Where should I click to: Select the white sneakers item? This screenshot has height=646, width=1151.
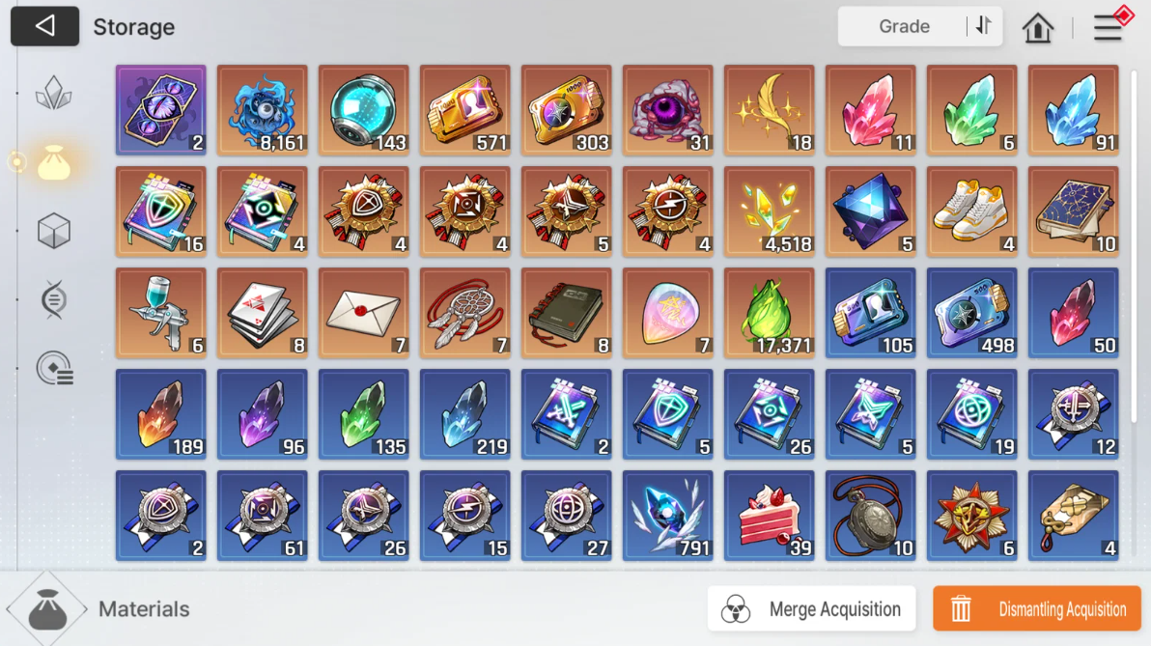[x=972, y=211]
